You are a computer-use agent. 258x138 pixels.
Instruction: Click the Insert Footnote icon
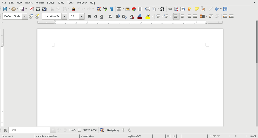pyautogui.click(x=177, y=9)
